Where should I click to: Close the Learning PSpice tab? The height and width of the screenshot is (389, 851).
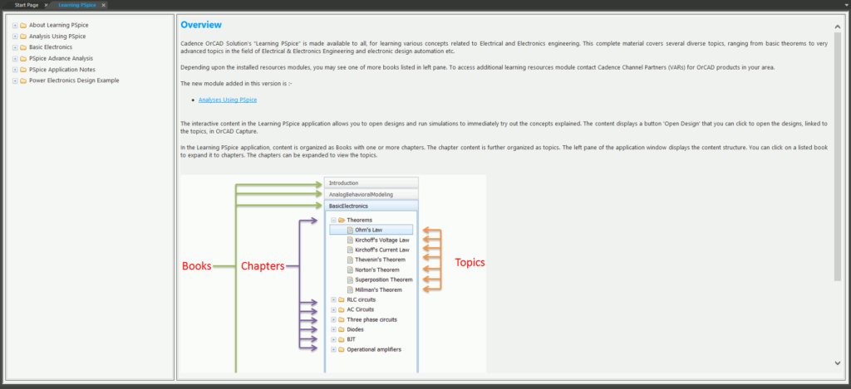pos(103,5)
